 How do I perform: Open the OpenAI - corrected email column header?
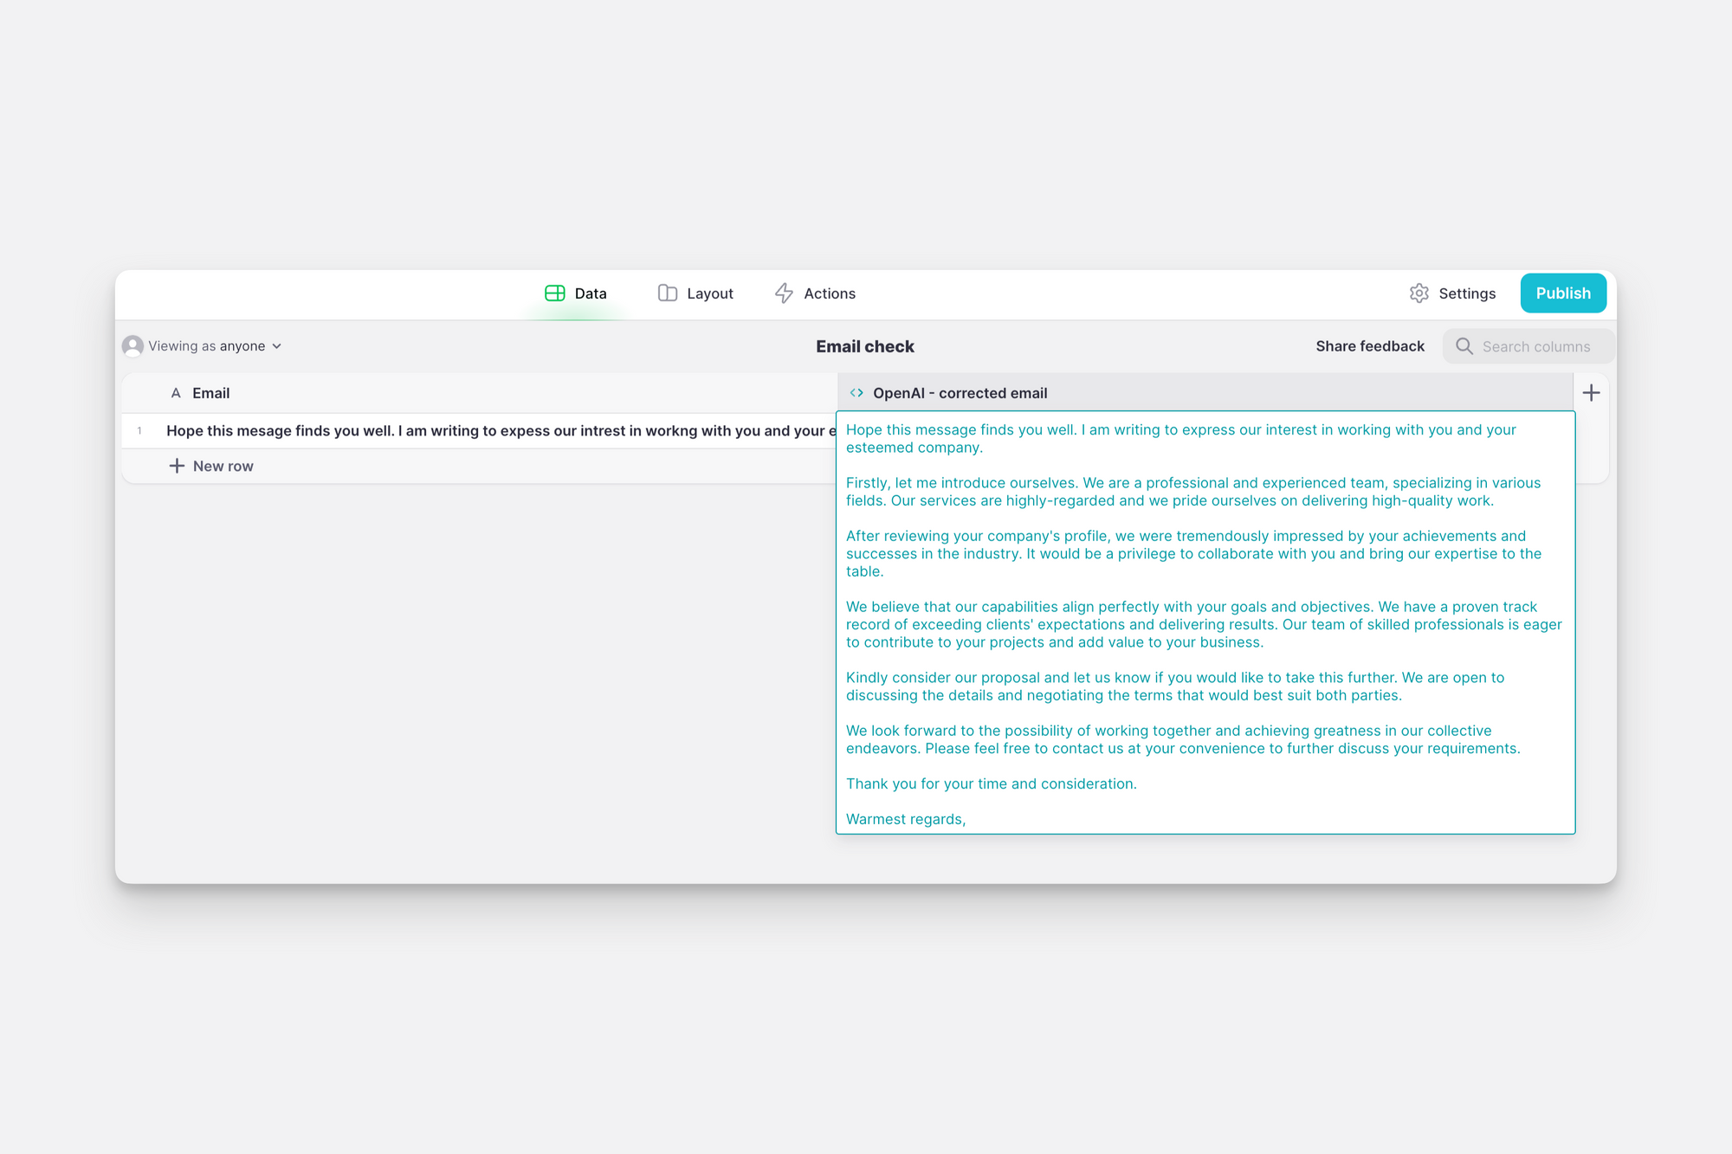pyautogui.click(x=960, y=393)
